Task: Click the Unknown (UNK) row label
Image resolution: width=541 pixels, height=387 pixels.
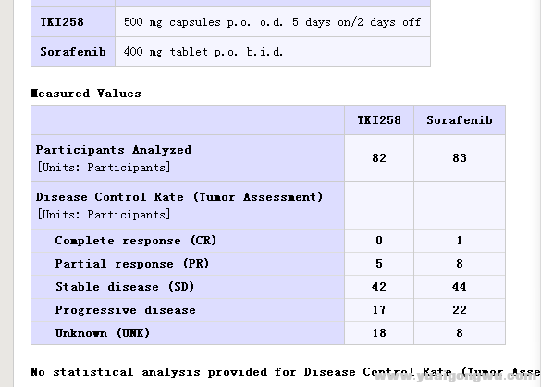Action: coord(103,333)
